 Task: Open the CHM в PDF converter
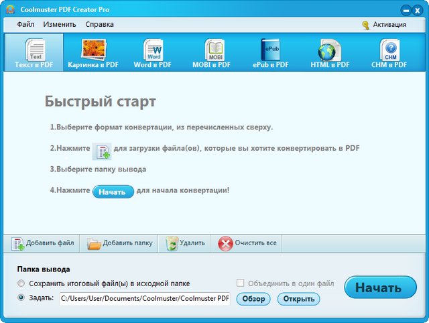click(389, 50)
